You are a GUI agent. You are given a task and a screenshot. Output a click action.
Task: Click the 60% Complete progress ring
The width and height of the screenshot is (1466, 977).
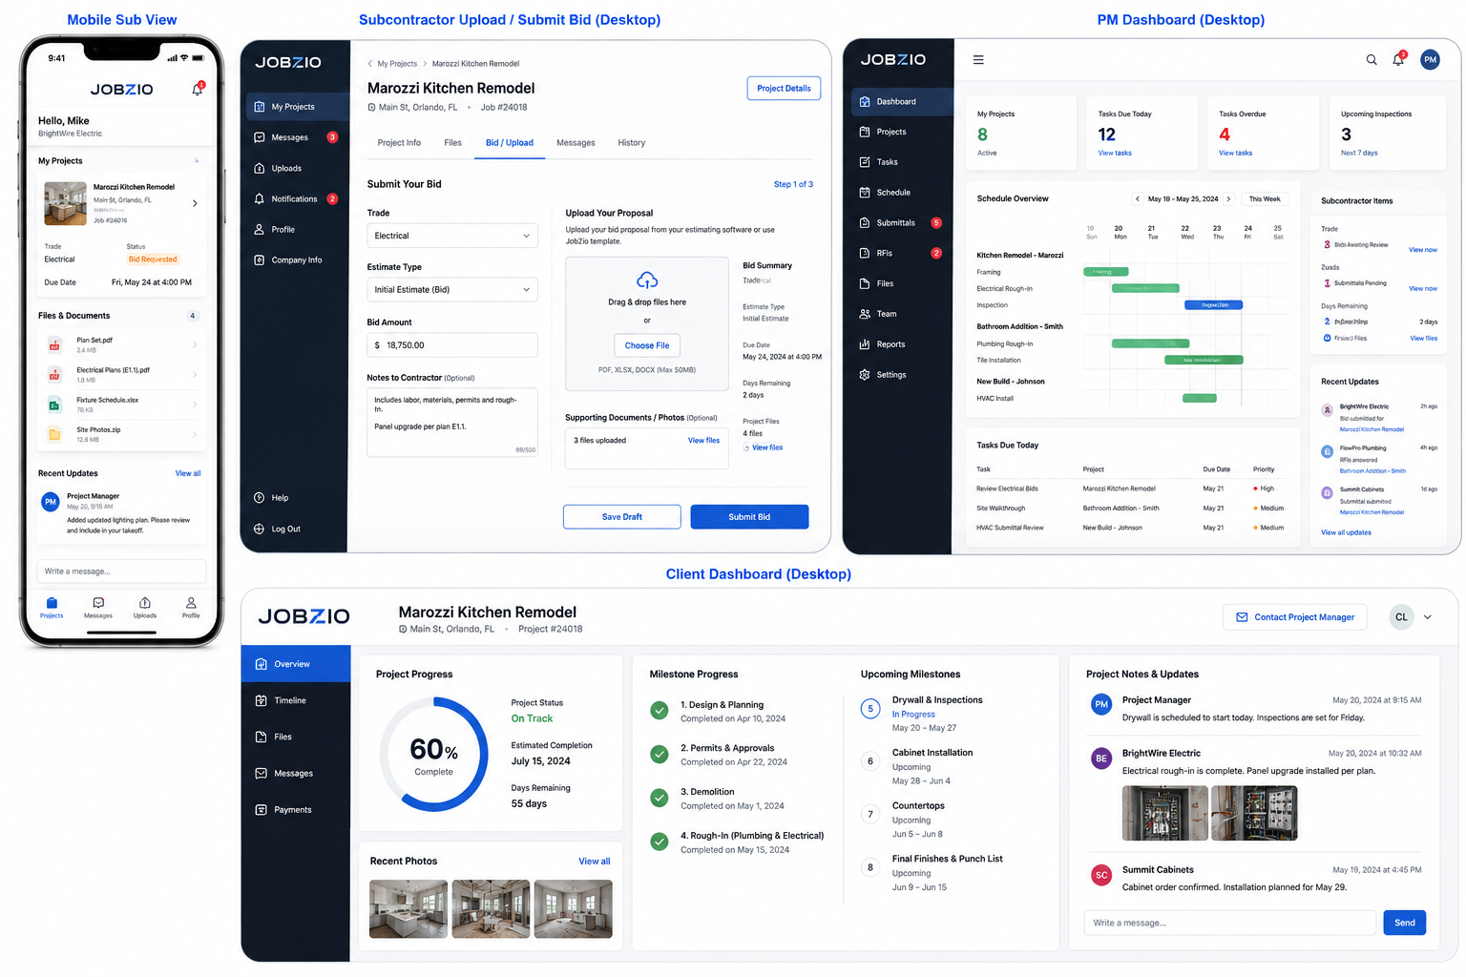pyautogui.click(x=434, y=754)
